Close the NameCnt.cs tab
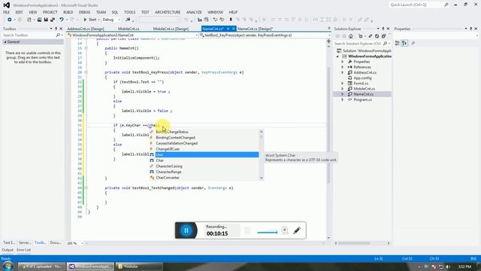 click(234, 29)
